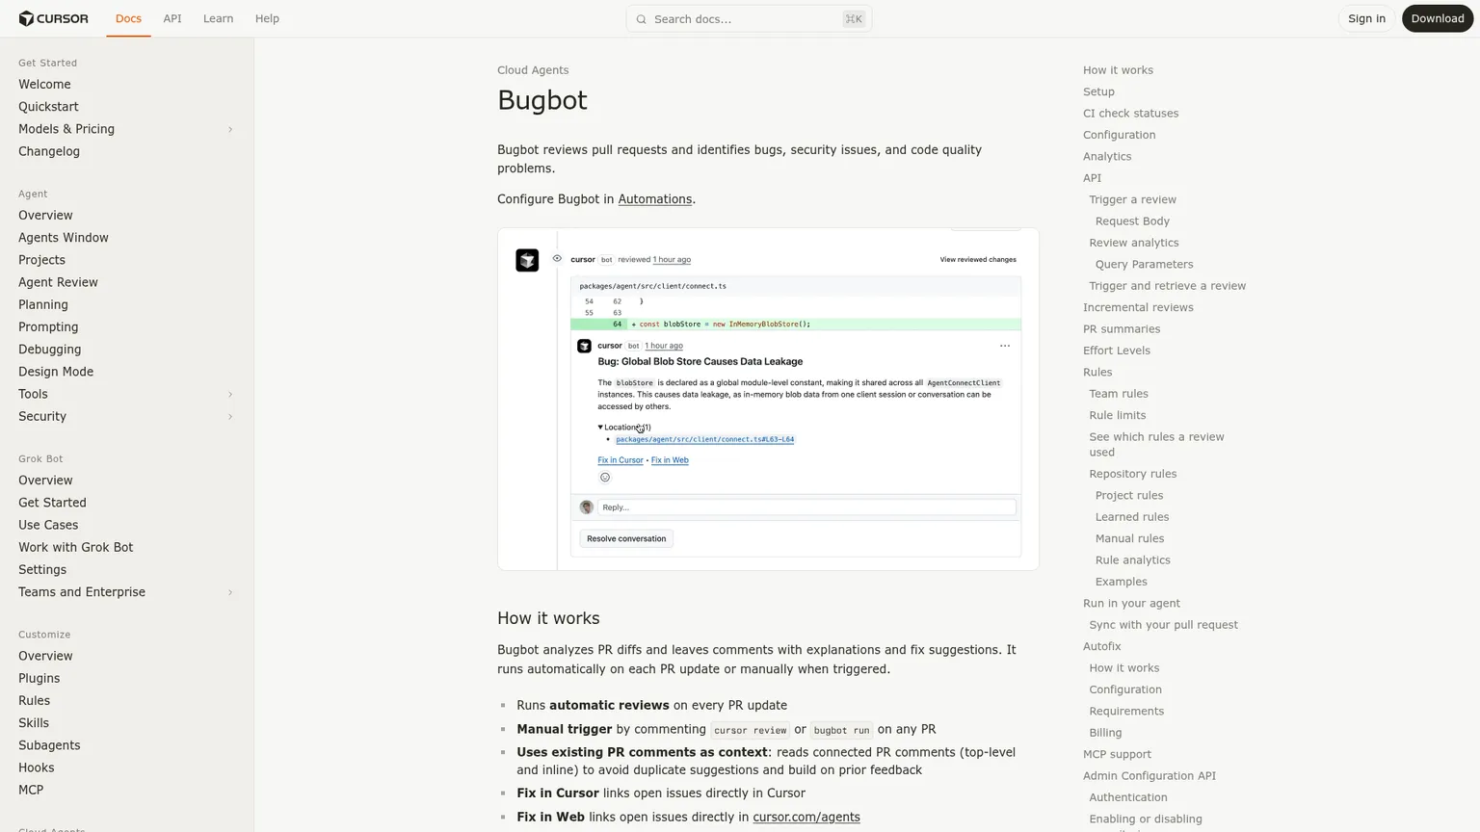The height and width of the screenshot is (832, 1480).
Task: Open Rules in the left sidebar
Action: [x=34, y=701]
